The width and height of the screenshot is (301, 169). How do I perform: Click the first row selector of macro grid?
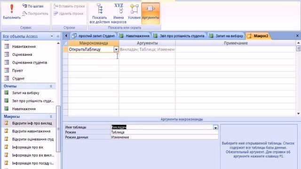pos(65,49)
